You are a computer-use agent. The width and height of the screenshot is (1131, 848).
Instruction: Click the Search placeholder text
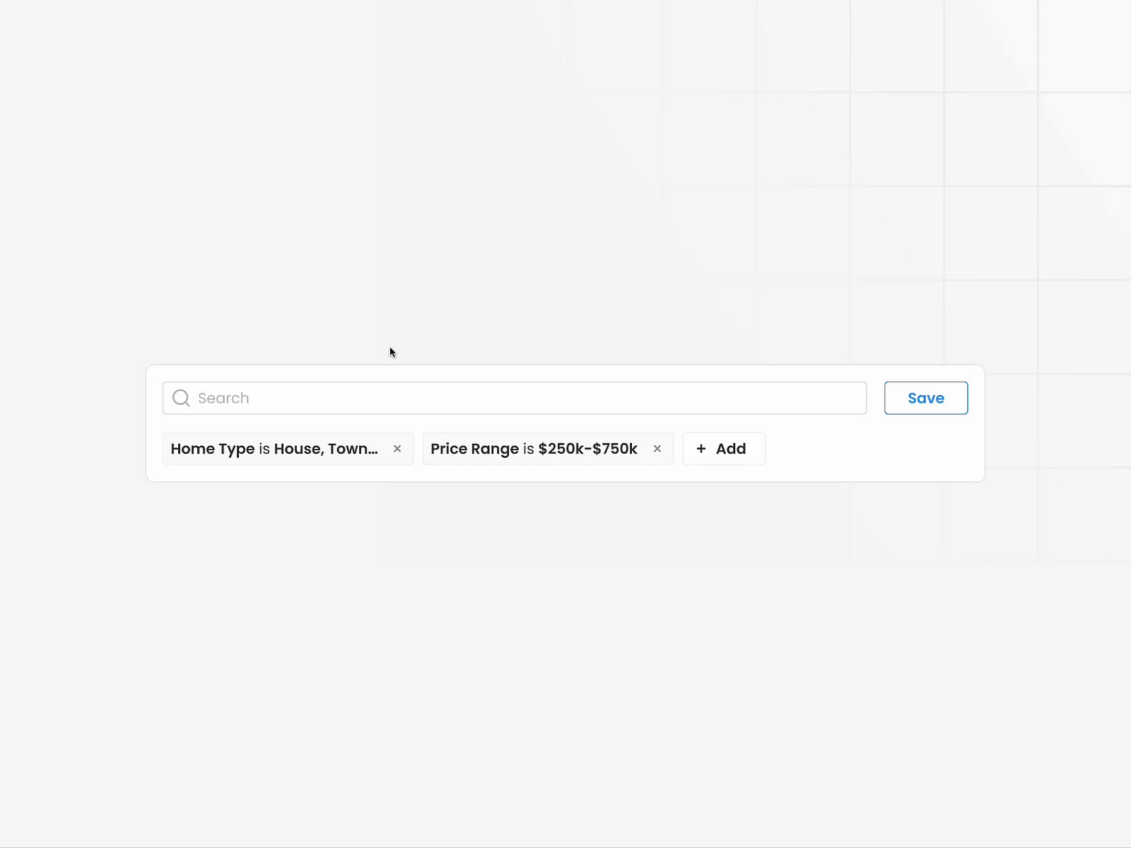pyautogui.click(x=223, y=399)
